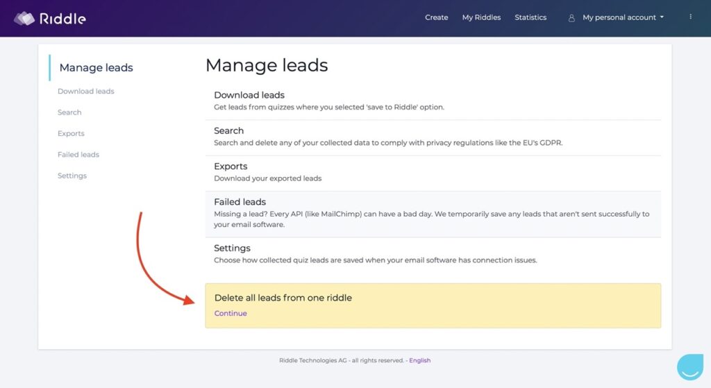Select Exports in the sidebar
This screenshot has width=711, height=388.
click(x=71, y=133)
